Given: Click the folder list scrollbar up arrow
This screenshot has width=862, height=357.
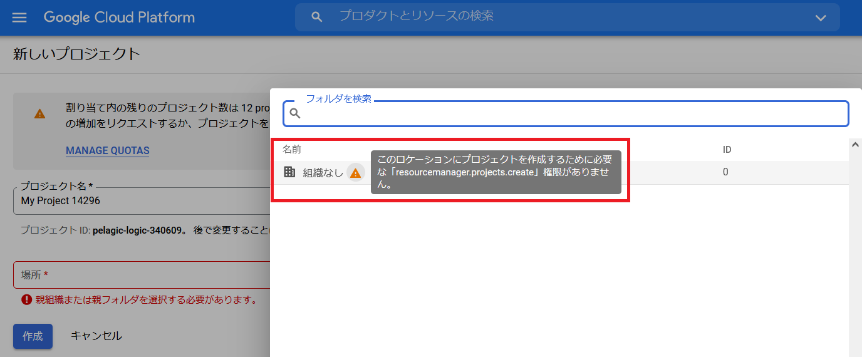Looking at the screenshot, I should point(855,145).
